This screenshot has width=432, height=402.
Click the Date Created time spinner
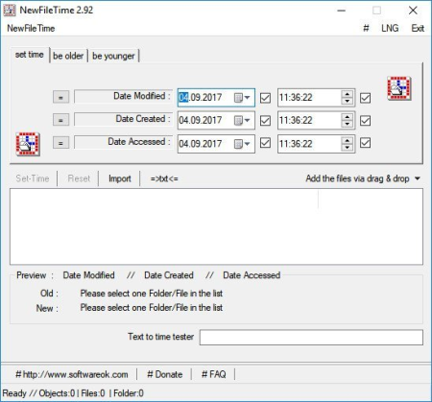coord(348,120)
